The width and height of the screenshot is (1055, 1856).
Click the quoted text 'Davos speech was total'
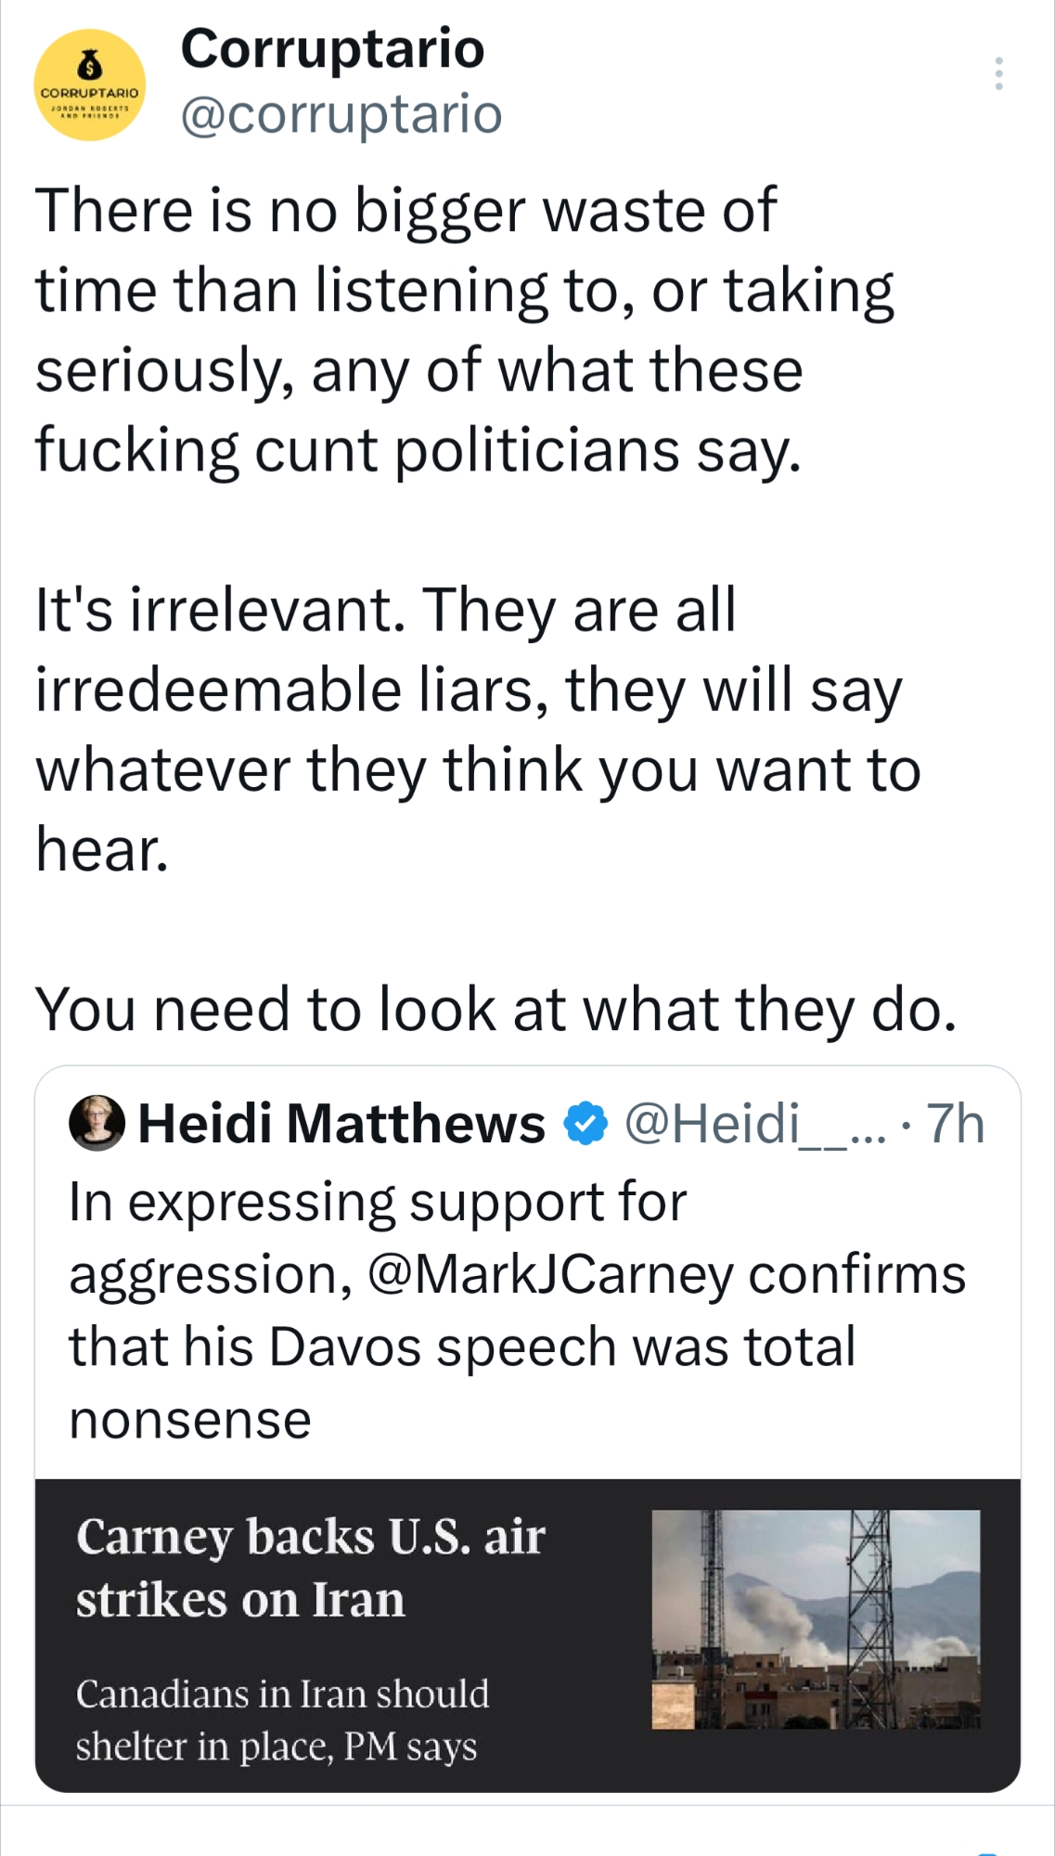[x=462, y=1347]
